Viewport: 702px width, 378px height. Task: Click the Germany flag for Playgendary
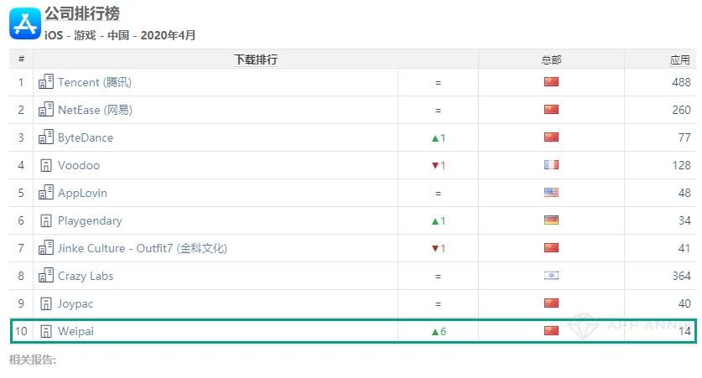coord(551,220)
